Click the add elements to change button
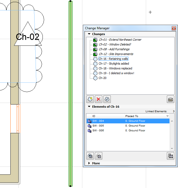The width and height of the screenshot is (178, 188). click(x=90, y=156)
